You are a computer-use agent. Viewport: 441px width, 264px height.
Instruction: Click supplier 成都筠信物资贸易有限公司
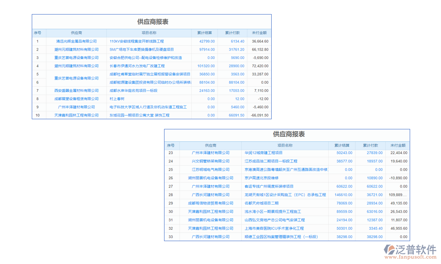coord(210,203)
